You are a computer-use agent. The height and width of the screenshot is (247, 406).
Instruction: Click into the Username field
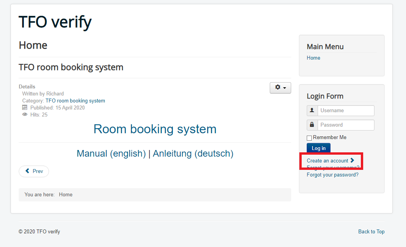[346, 111]
